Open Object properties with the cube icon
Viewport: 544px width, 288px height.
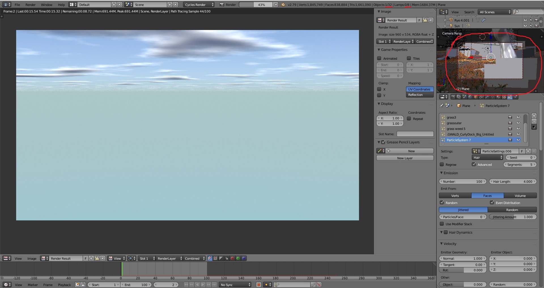pyautogui.click(x=476, y=97)
